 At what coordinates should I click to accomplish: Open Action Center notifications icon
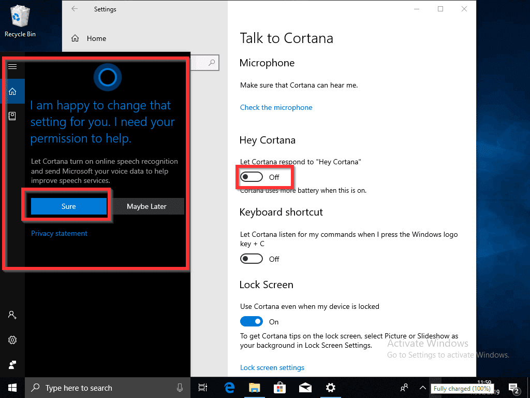[x=514, y=388]
